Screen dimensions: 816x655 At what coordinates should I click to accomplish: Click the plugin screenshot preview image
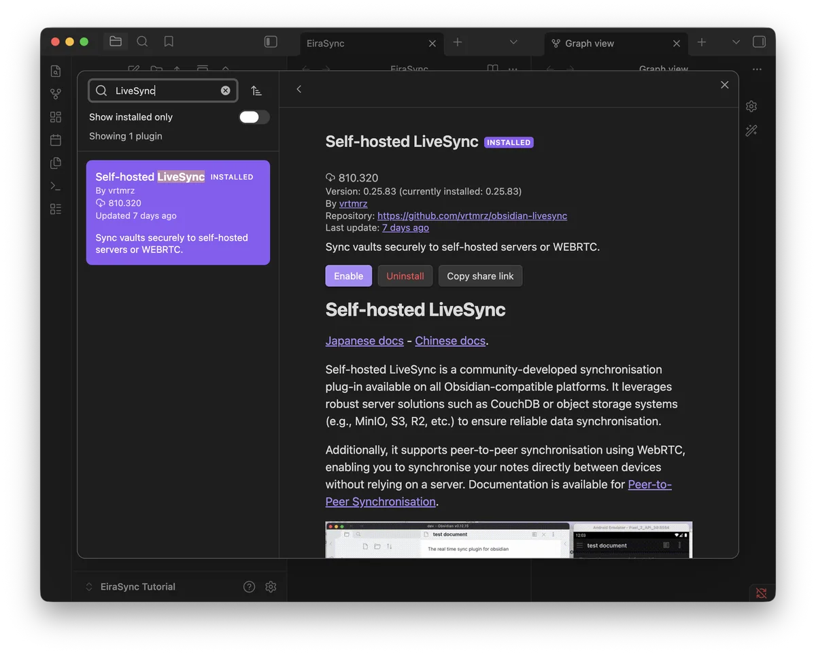(x=509, y=540)
